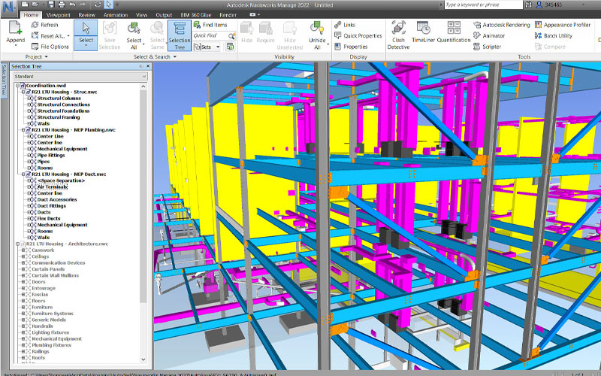
Task: Expand the Structural Columns node
Action: pyautogui.click(x=29, y=99)
